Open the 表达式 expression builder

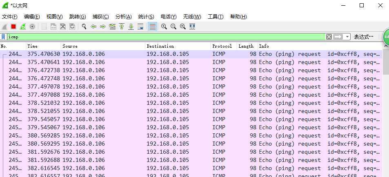[363, 37]
